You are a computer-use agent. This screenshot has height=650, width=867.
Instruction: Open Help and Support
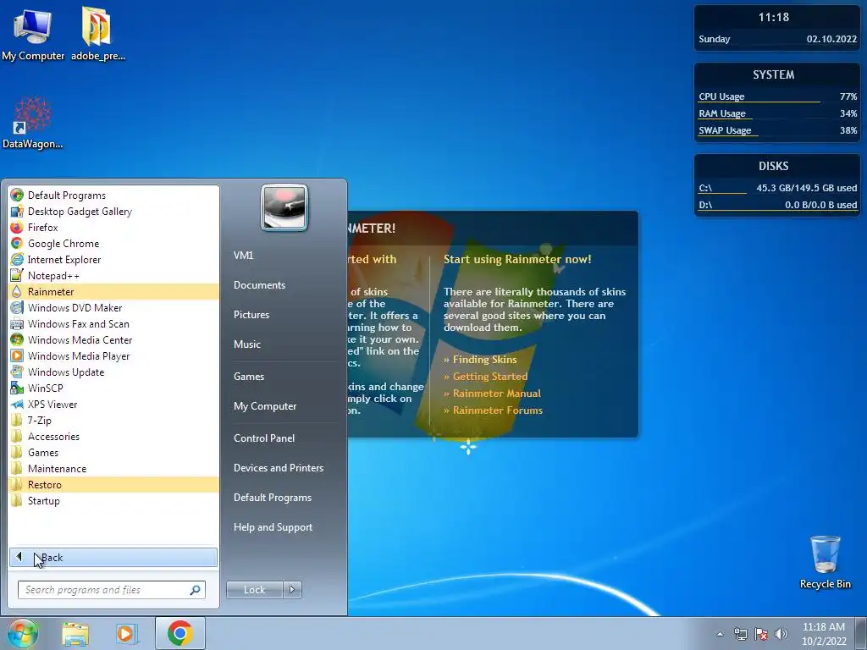pos(273,527)
